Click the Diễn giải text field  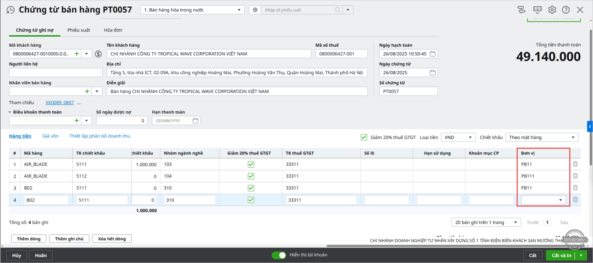pos(237,91)
